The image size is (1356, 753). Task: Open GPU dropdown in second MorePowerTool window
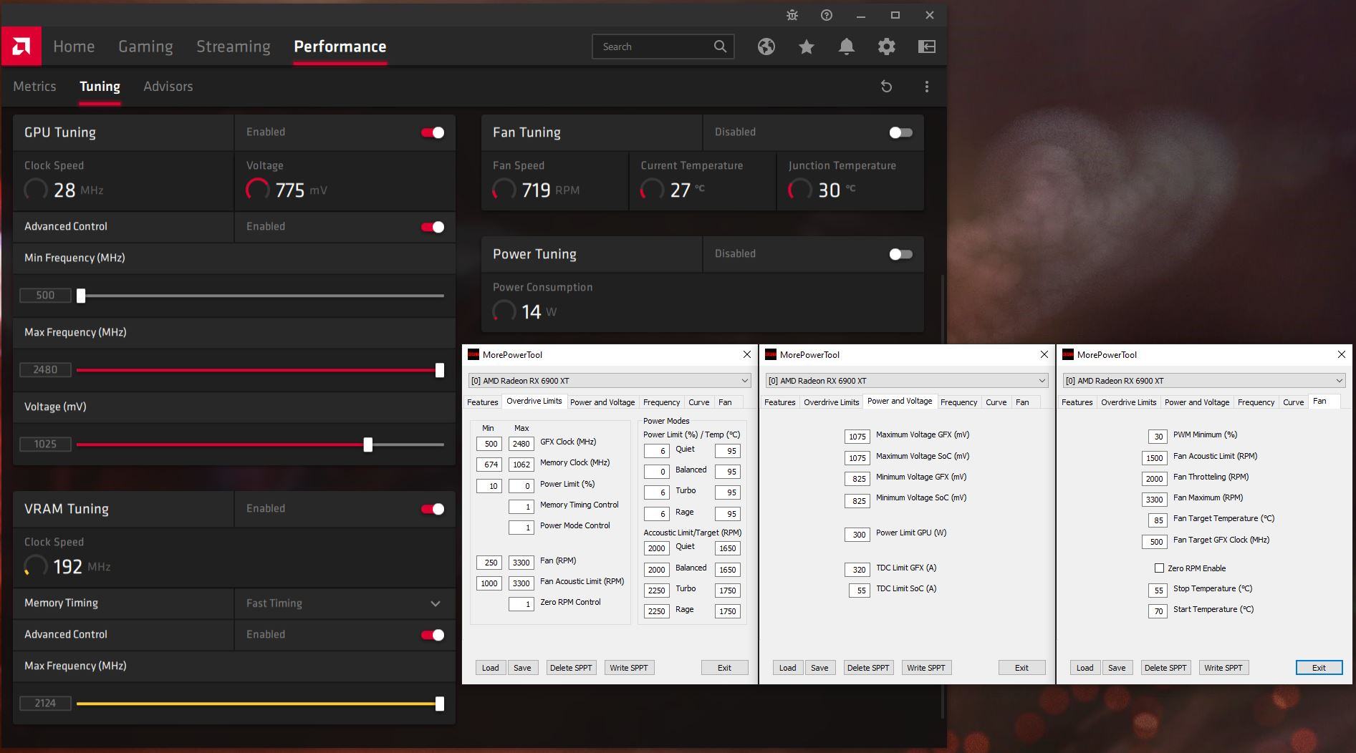pyautogui.click(x=907, y=381)
